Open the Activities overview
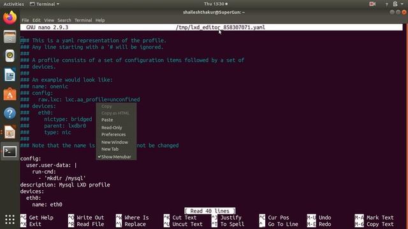This screenshot has width=408, height=229. 13,4
